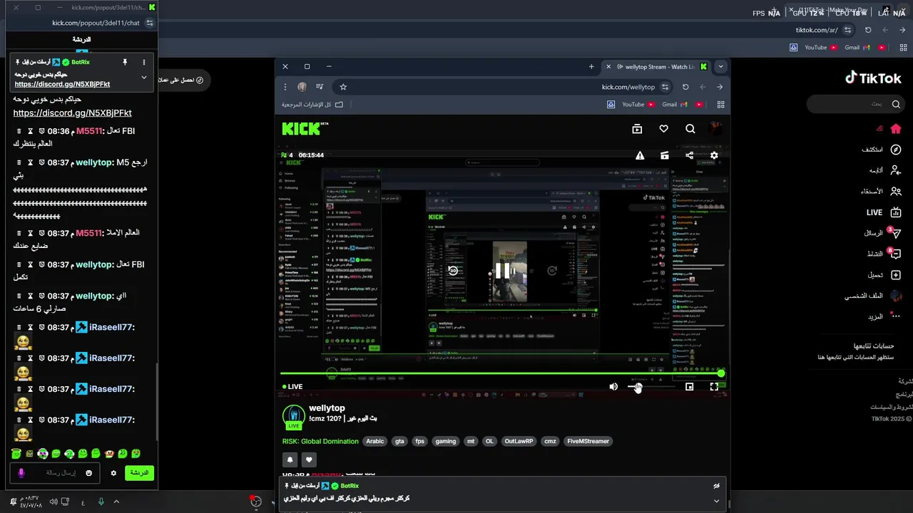
Task: Open TikTok home icon in background window
Action: point(896,129)
